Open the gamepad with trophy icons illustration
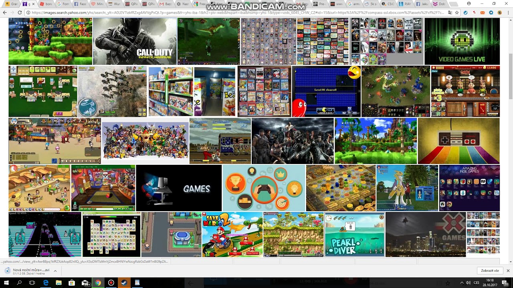513x288 pixels. click(x=264, y=188)
